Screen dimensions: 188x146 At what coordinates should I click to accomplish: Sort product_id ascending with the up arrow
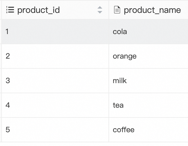pyautogui.click(x=100, y=8)
